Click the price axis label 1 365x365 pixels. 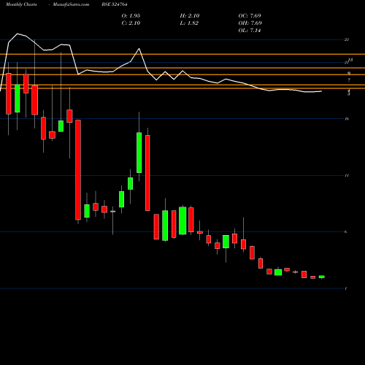tap(346, 288)
